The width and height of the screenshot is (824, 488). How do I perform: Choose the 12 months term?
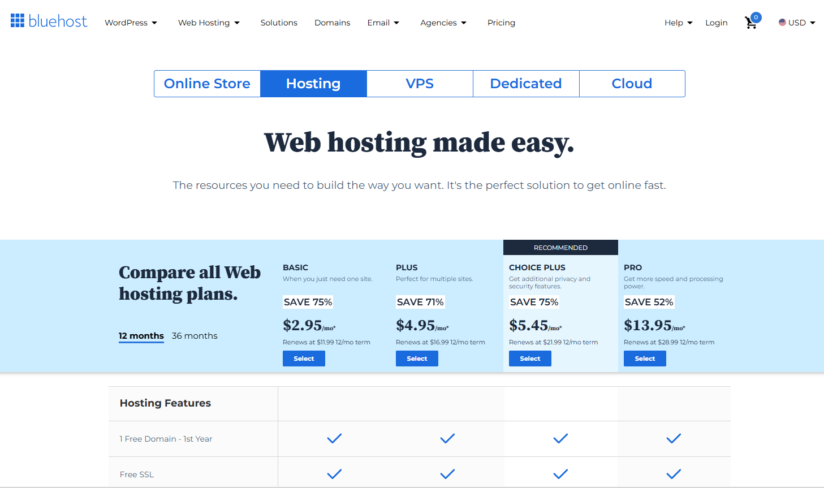point(141,336)
